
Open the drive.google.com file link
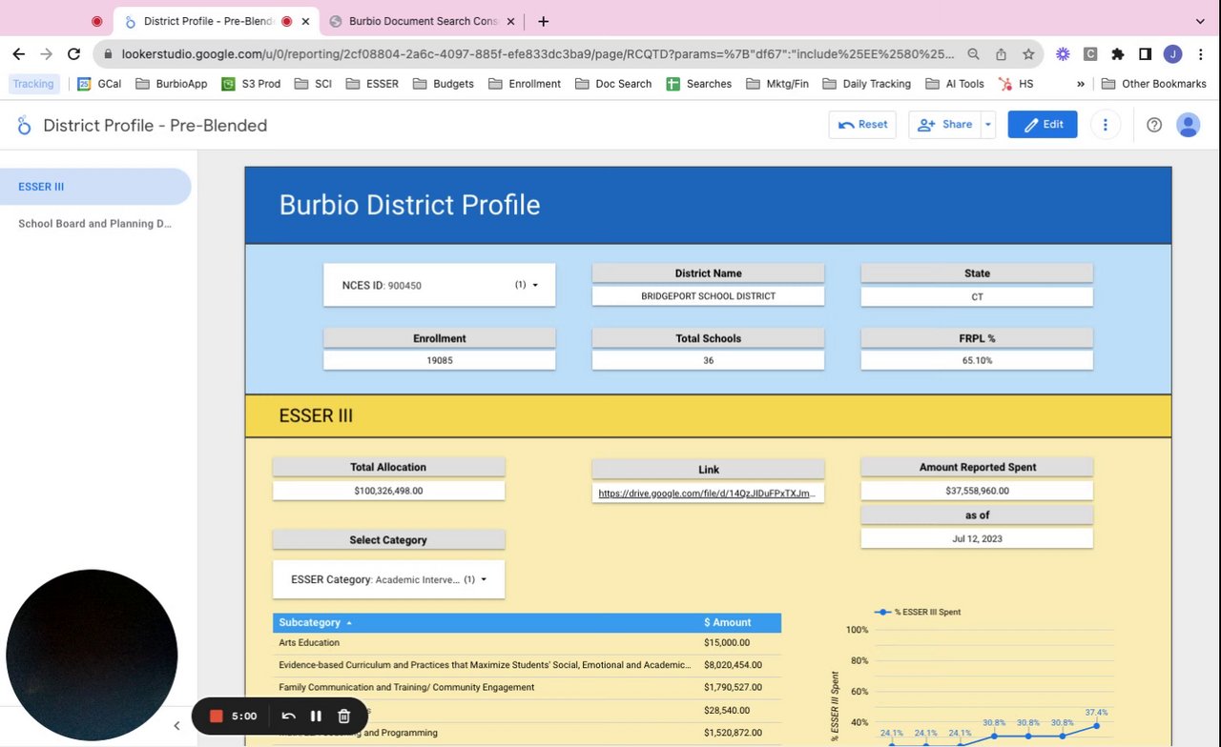(707, 494)
